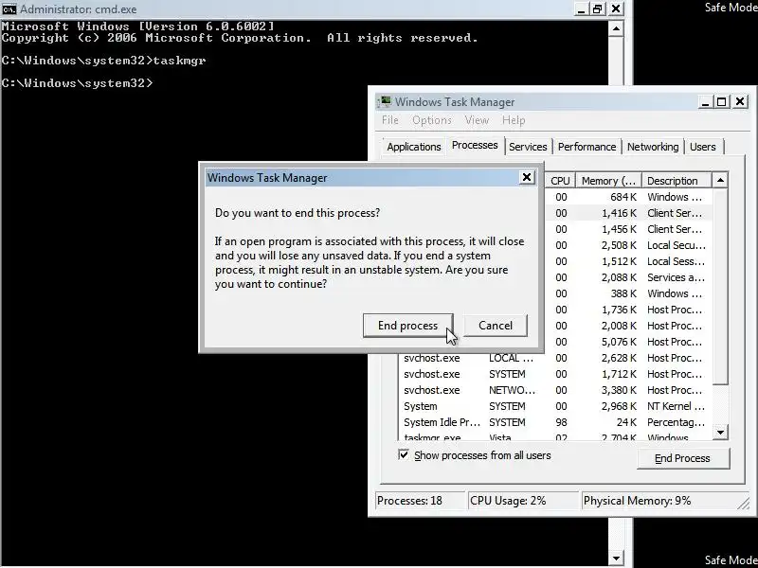The height and width of the screenshot is (568, 758).
Task: Minimize the cmd.exe window
Action: (x=582, y=9)
